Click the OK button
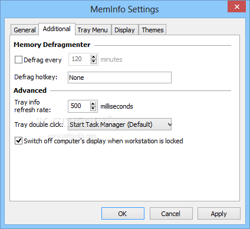This screenshot has height=229, width=250. (x=123, y=214)
